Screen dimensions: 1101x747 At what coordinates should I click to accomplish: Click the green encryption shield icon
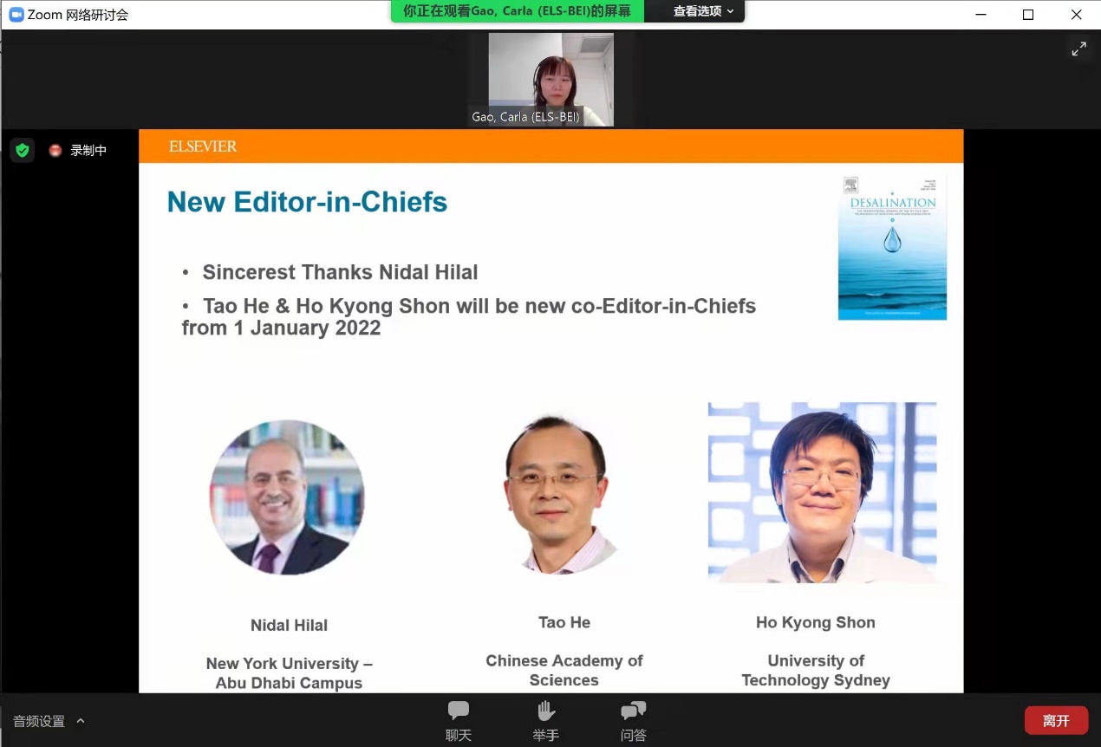click(23, 150)
